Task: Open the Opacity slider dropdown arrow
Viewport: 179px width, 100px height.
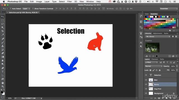Action: pyautogui.click(x=177, y=66)
